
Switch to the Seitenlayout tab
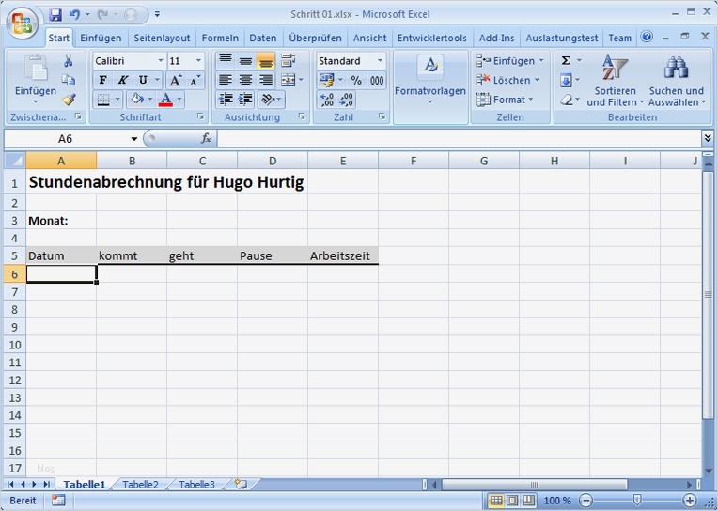click(162, 38)
